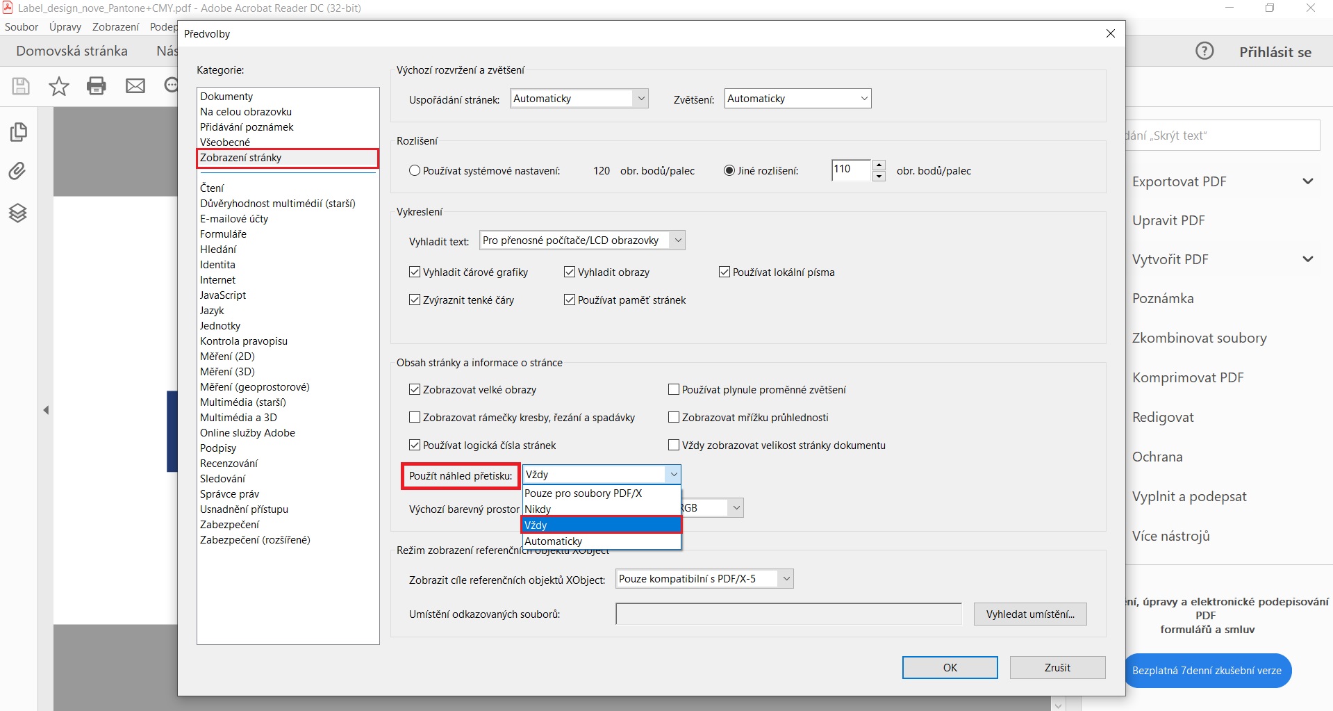
Task: Click 'Přihlásit se' link
Action: 1275,52
